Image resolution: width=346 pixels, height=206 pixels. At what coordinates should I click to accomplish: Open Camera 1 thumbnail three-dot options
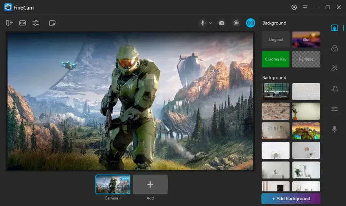click(125, 178)
